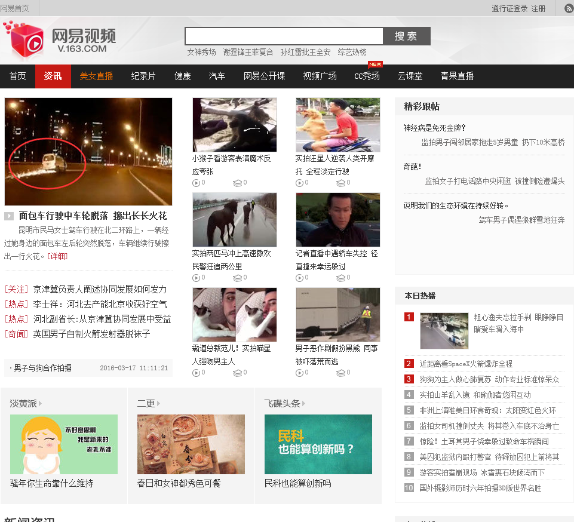574x522 pixels.
Task: Click the 谢霆锋王菲复合 hot search link
Action: (248, 52)
